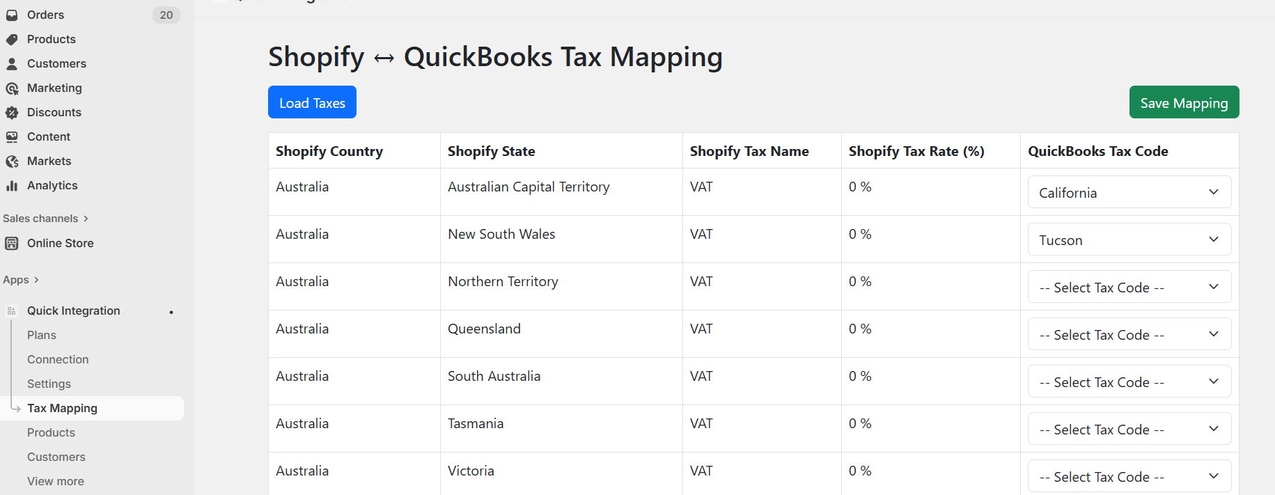This screenshot has height=495, width=1275.
Task: Click the Products tag icon
Action: click(12, 40)
